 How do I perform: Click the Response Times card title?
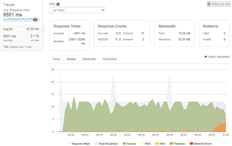(67, 26)
